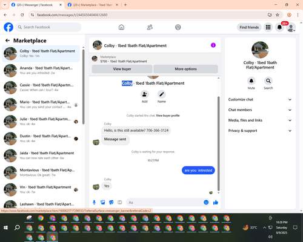Open the apps grid menu icon
Viewport: 303px width, 242px height.
[x=268, y=27]
